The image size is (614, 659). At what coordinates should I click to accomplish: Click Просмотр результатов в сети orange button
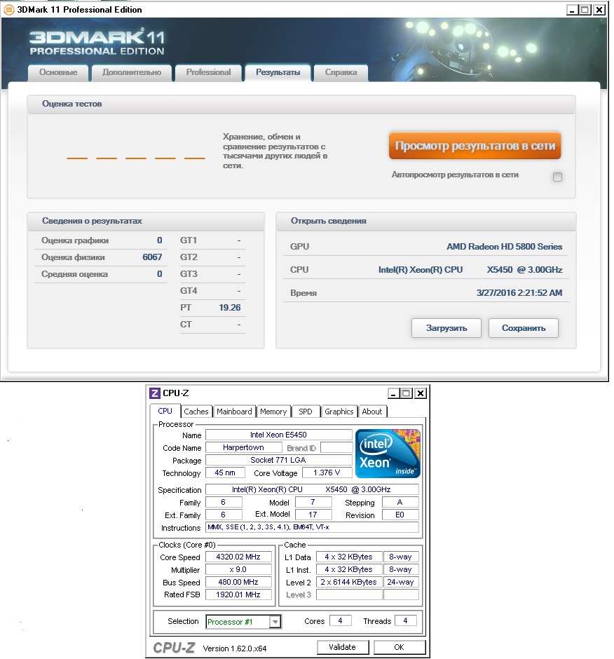coord(475,146)
